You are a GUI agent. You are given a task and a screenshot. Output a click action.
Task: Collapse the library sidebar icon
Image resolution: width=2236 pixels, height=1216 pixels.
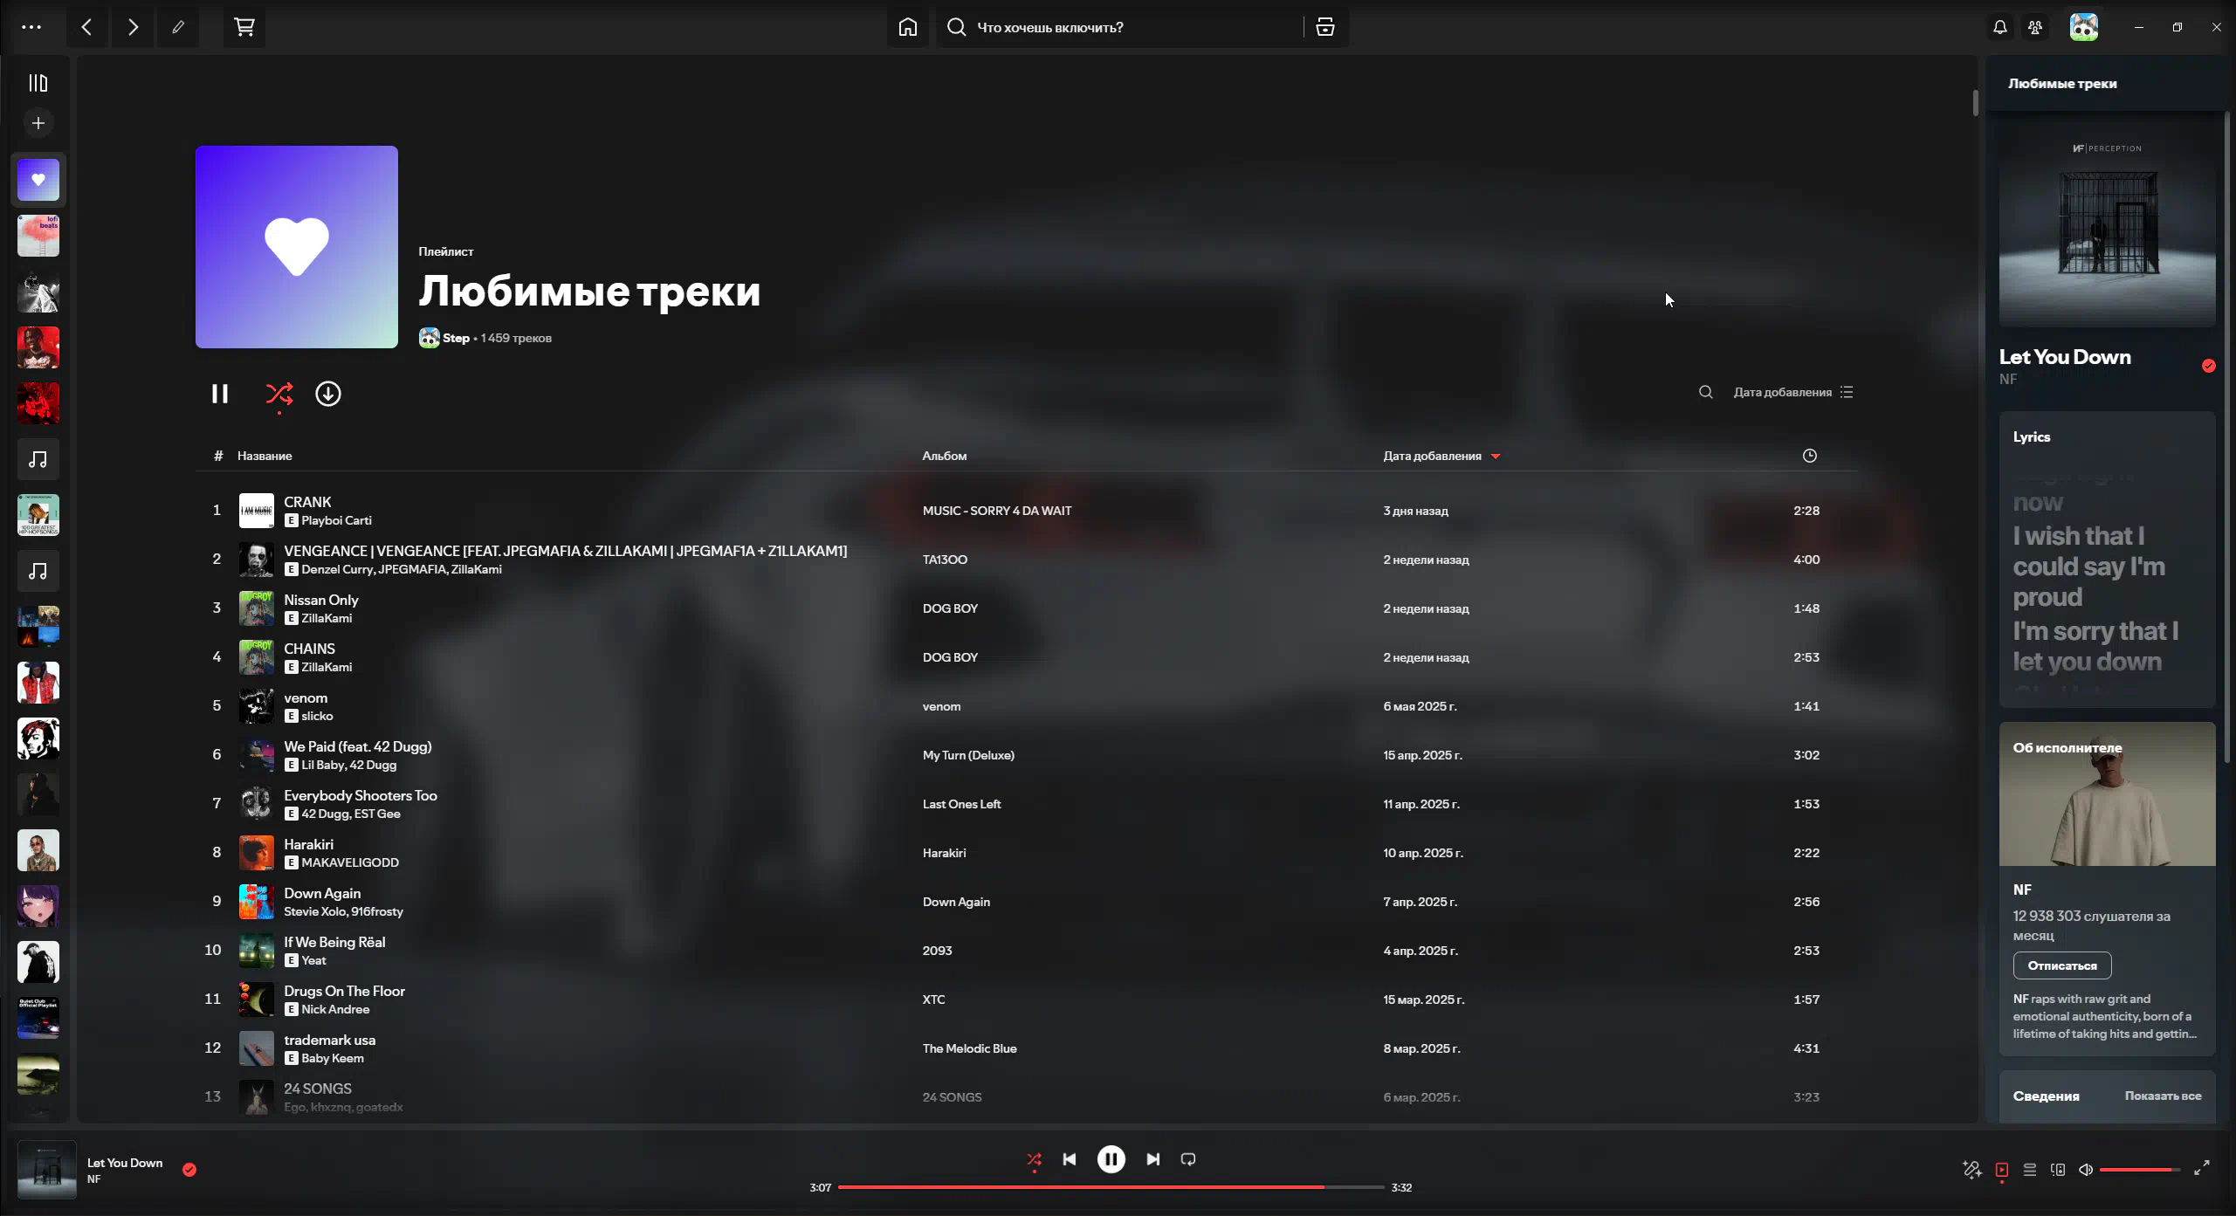pos(38,83)
